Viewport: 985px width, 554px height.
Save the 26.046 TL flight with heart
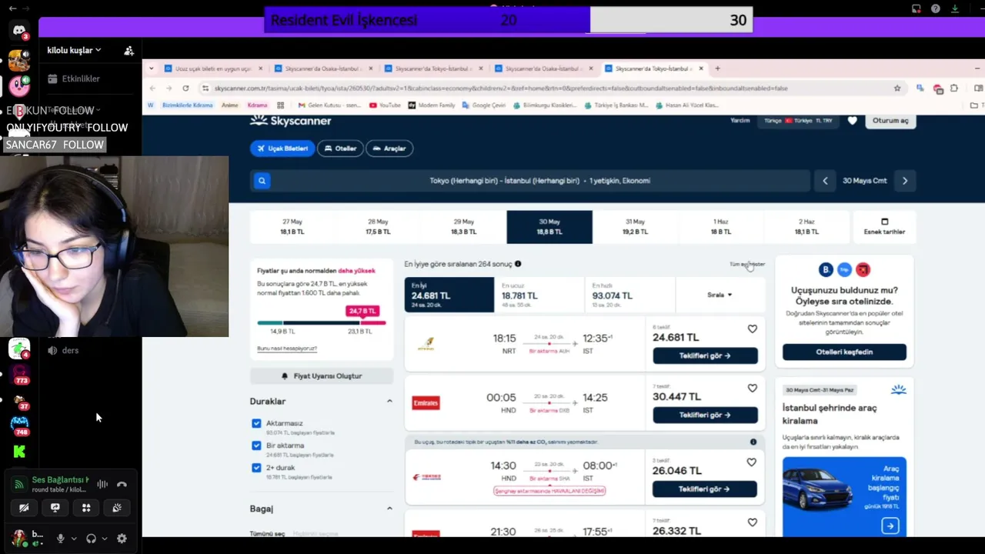(x=753, y=462)
